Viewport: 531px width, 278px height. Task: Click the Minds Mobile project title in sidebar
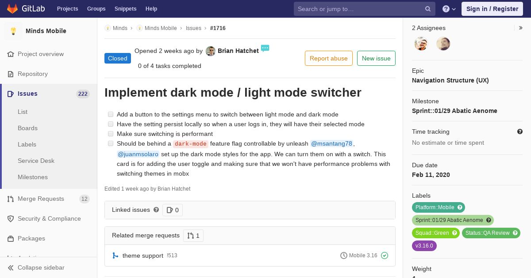click(x=46, y=31)
